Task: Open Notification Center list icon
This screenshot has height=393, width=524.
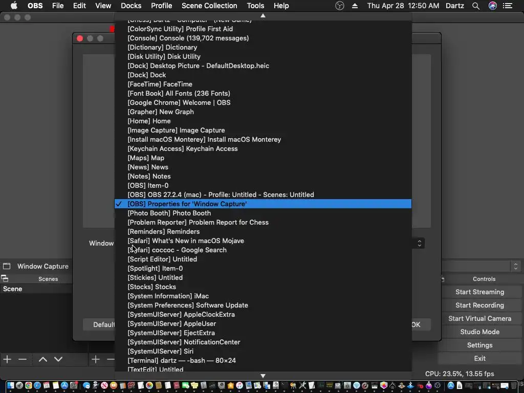Action: [x=508, y=6]
